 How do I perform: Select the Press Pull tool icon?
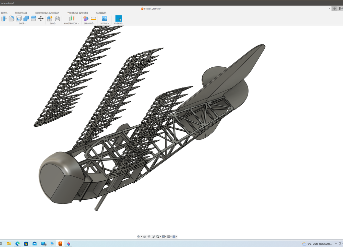point(4,18)
